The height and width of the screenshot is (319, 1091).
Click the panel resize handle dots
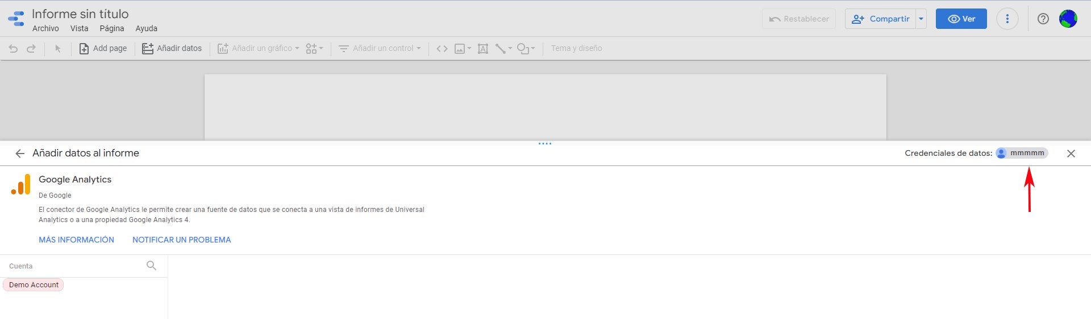tap(545, 143)
